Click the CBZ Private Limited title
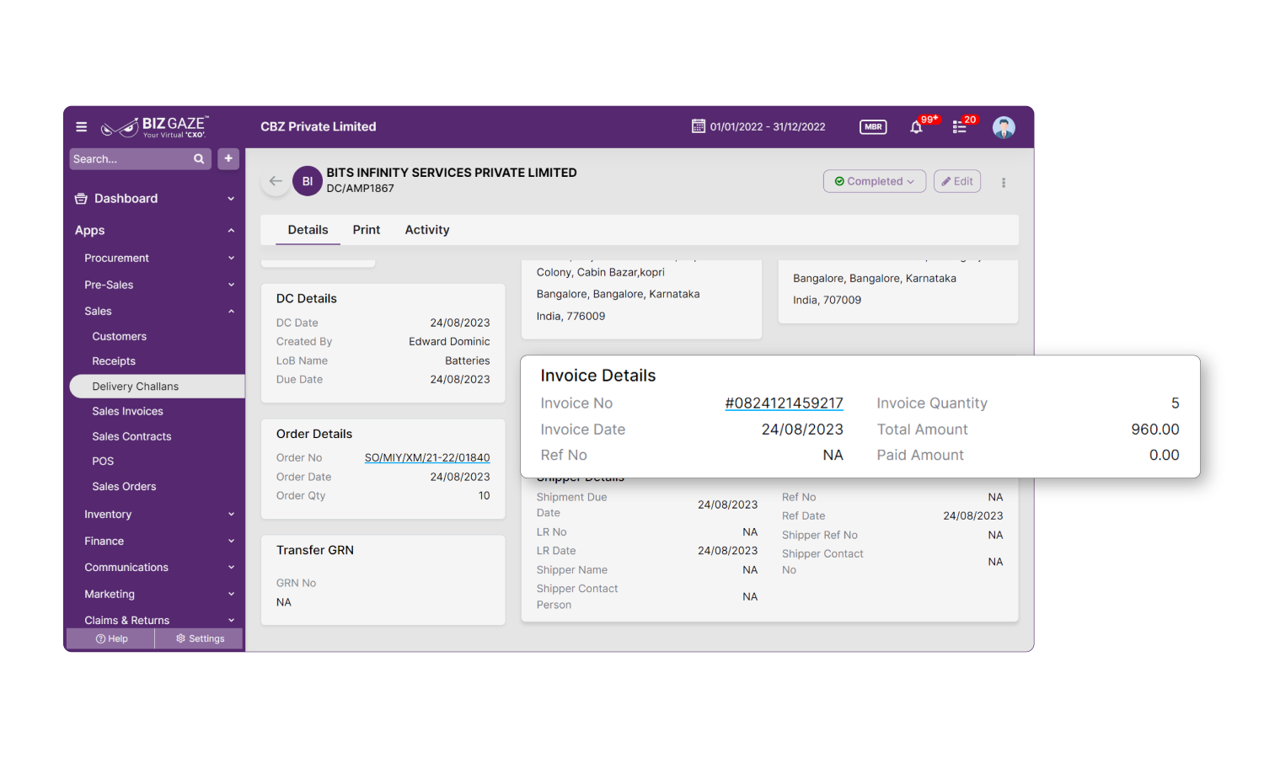Screen dimensions: 1264x758 pos(319,127)
